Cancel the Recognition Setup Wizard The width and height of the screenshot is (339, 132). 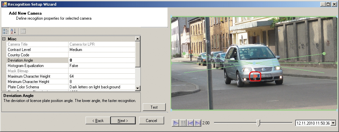[151, 121]
